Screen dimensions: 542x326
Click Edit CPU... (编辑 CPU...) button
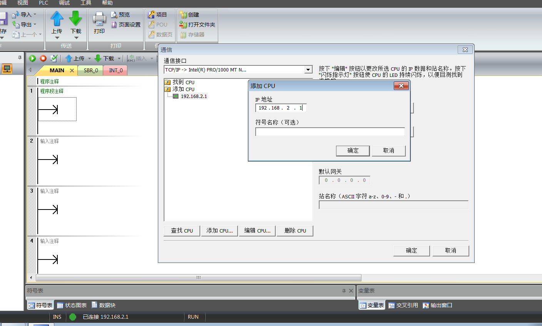point(257,231)
